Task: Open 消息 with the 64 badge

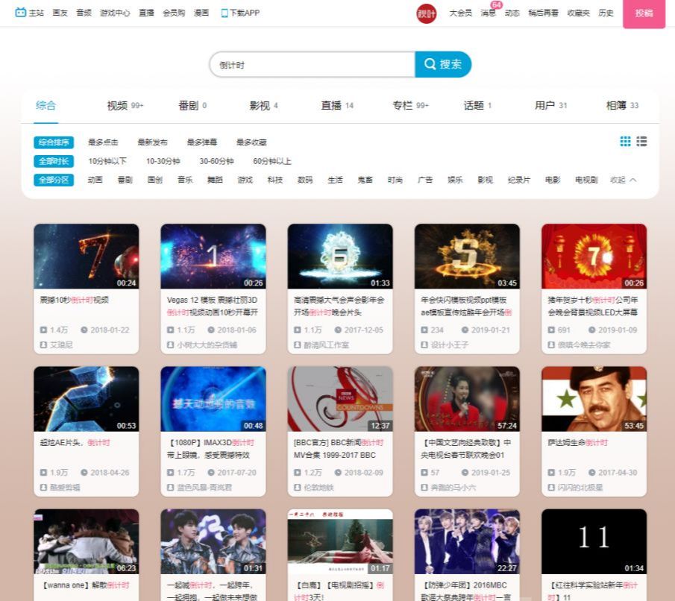Action: click(489, 13)
